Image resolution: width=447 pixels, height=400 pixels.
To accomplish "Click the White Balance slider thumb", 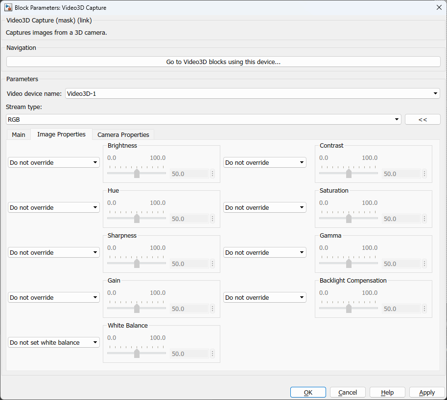I will tap(137, 353).
